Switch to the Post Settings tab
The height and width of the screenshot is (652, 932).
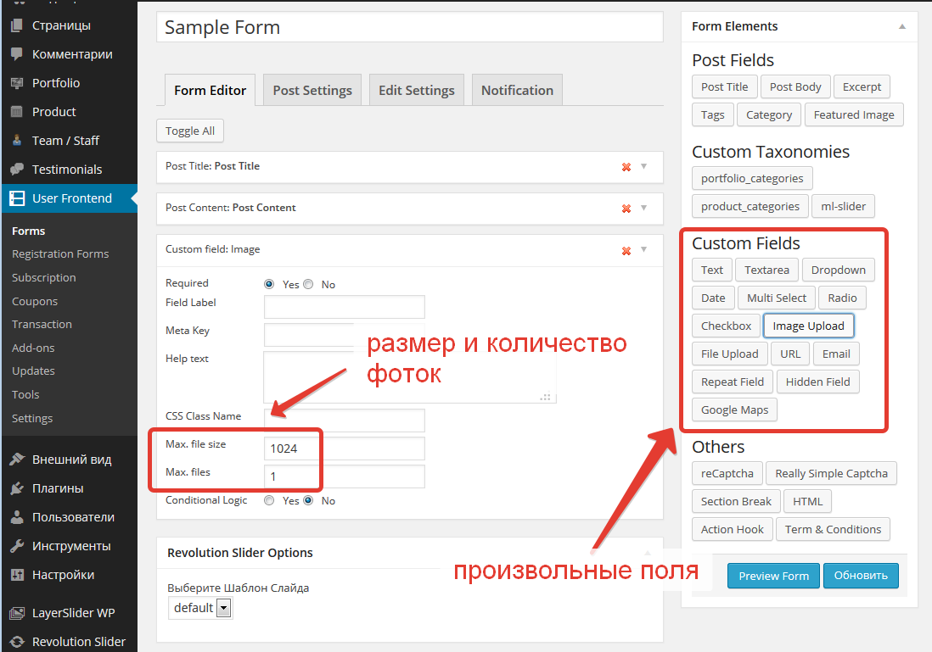[x=312, y=89]
